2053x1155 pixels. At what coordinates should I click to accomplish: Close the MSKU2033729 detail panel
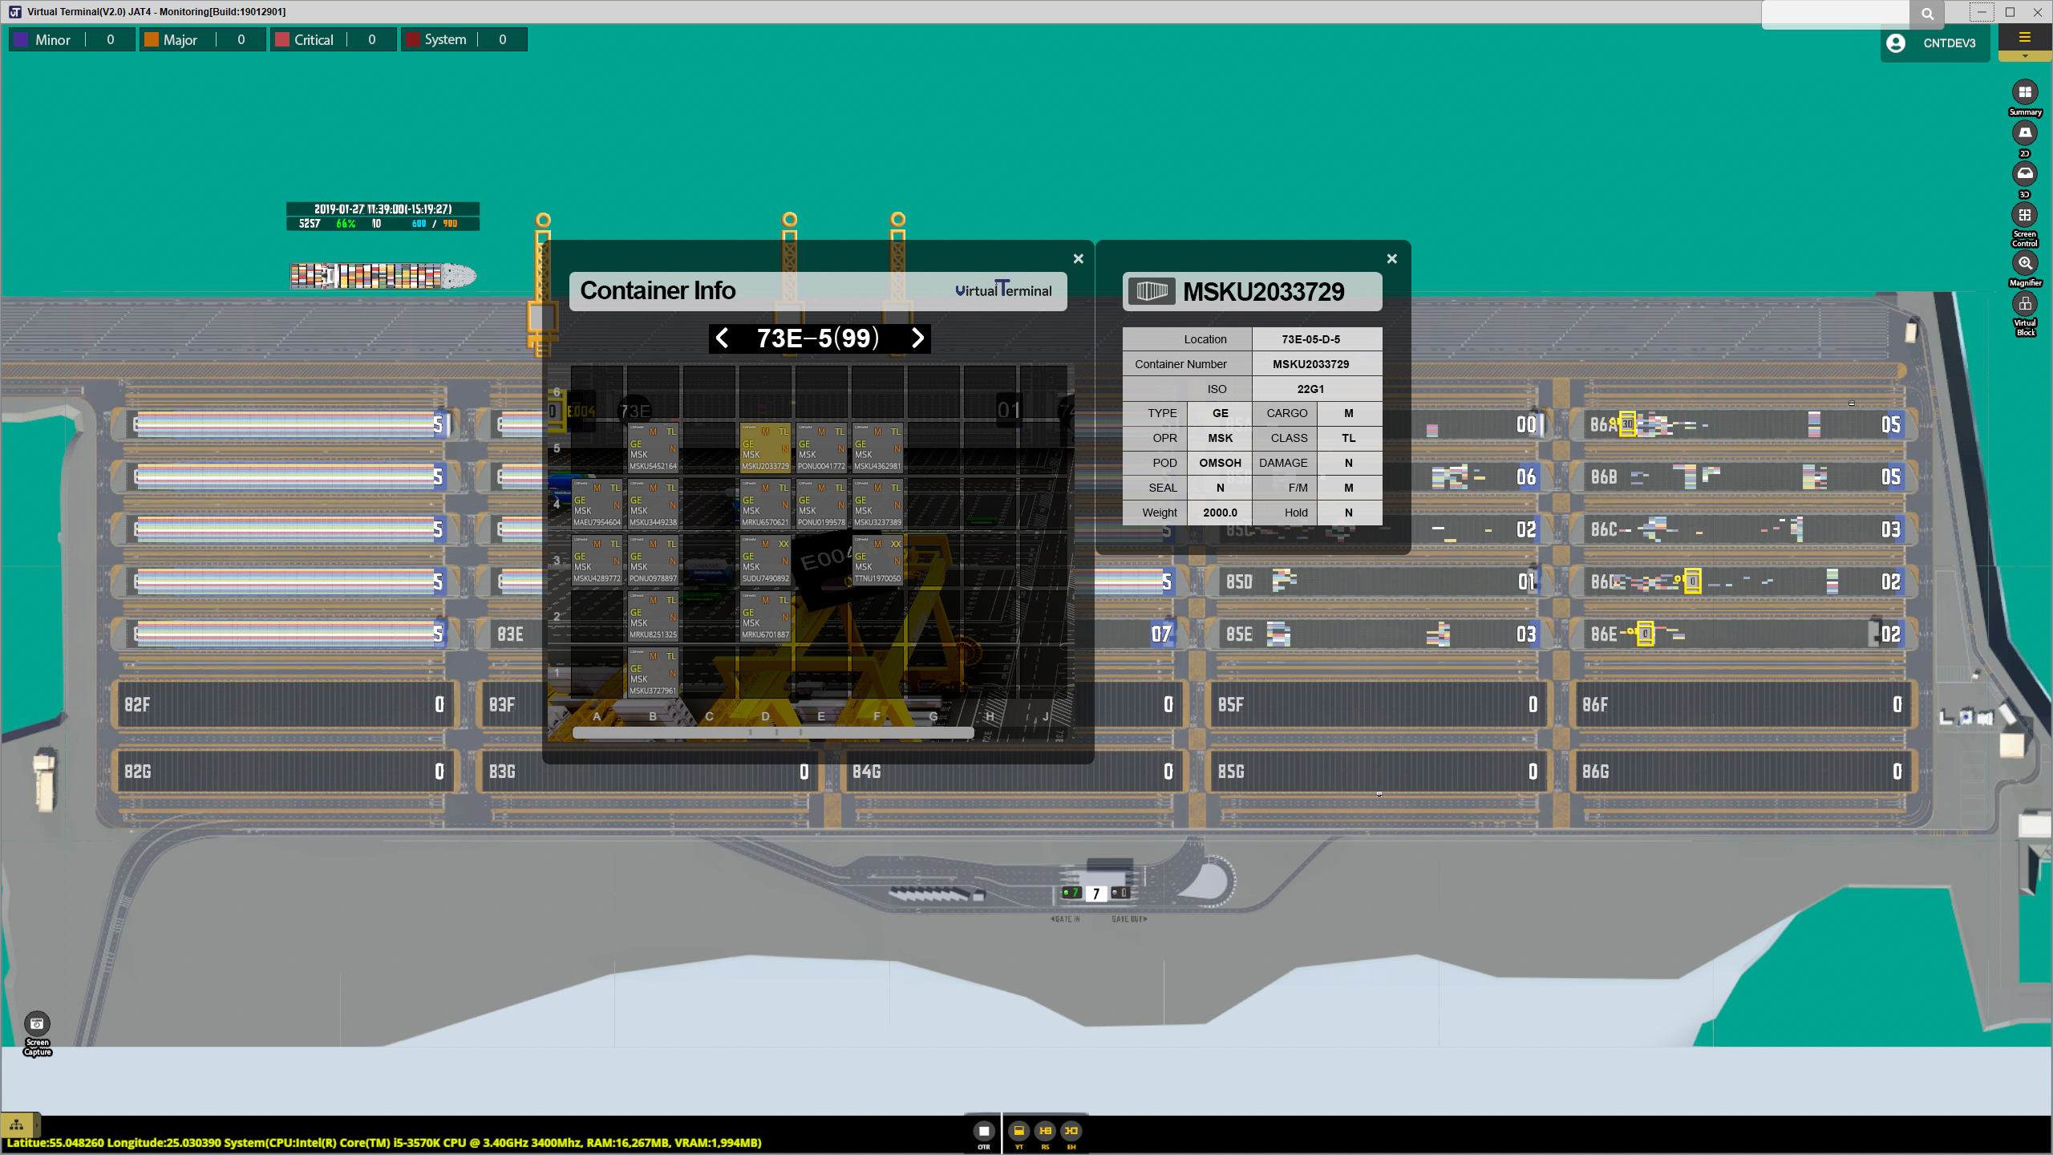click(1391, 259)
